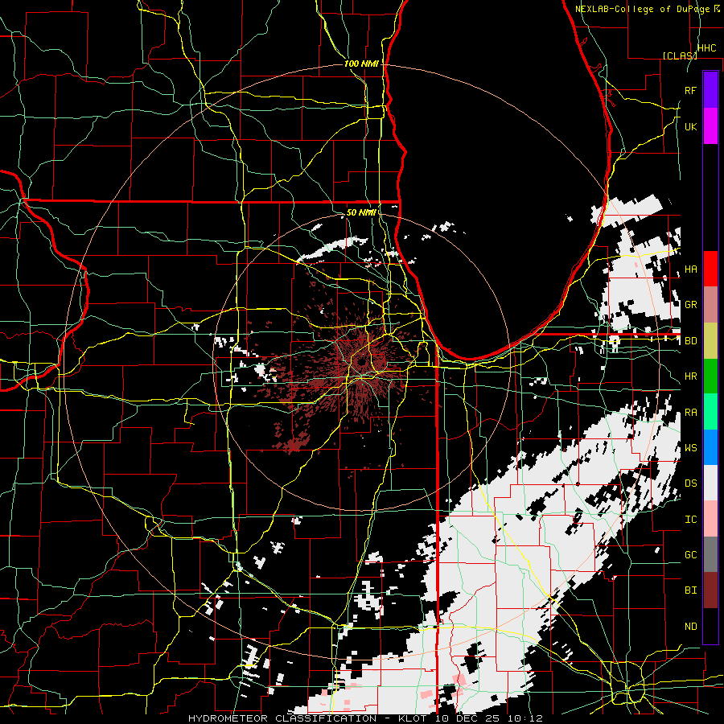Click the "50 NMI" range ring label
The width and height of the screenshot is (724, 724).
[361, 213]
